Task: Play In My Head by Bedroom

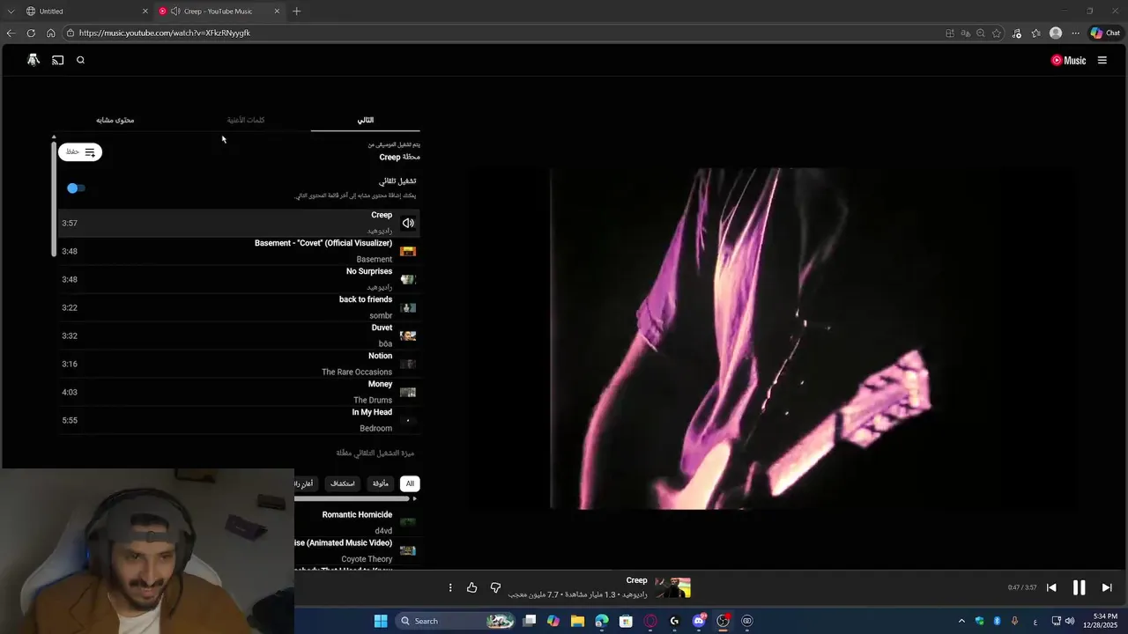Action: (x=238, y=420)
